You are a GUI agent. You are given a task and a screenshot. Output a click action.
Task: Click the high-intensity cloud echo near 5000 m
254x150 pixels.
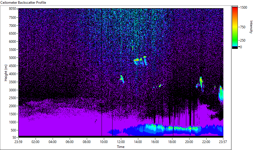coord(140,60)
